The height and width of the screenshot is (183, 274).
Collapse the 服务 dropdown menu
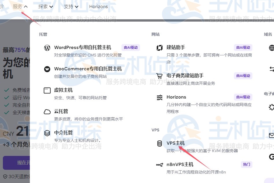[20, 7]
